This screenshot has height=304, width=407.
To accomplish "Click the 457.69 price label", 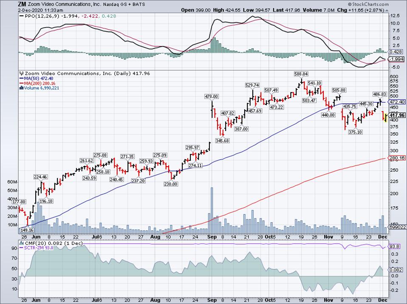I will point(255,111).
